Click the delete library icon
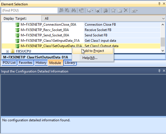 point(97,10)
